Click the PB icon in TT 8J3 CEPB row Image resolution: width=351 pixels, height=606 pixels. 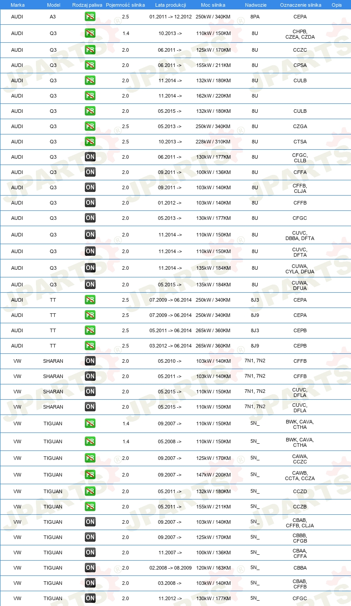90,330
